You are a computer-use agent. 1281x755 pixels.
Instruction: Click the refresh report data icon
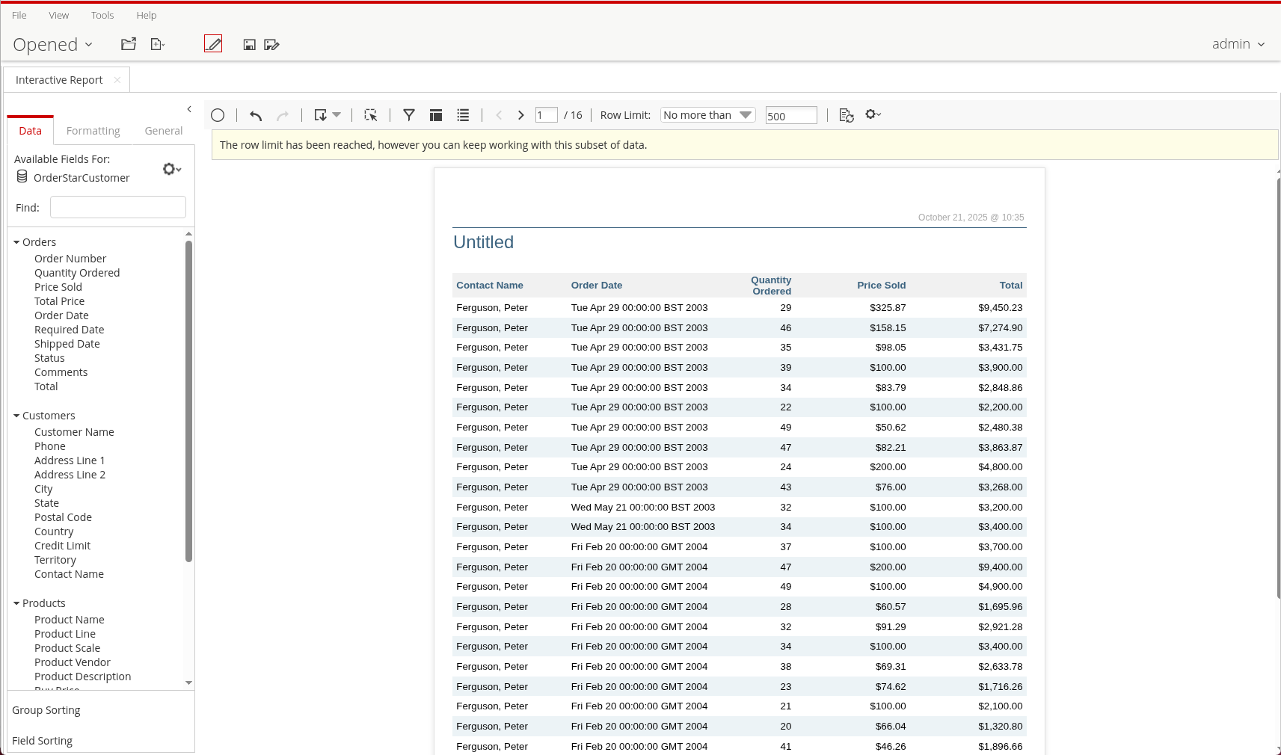[846, 115]
